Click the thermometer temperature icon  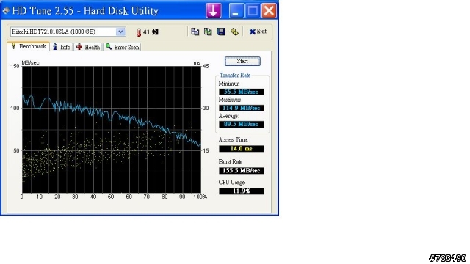(139, 32)
